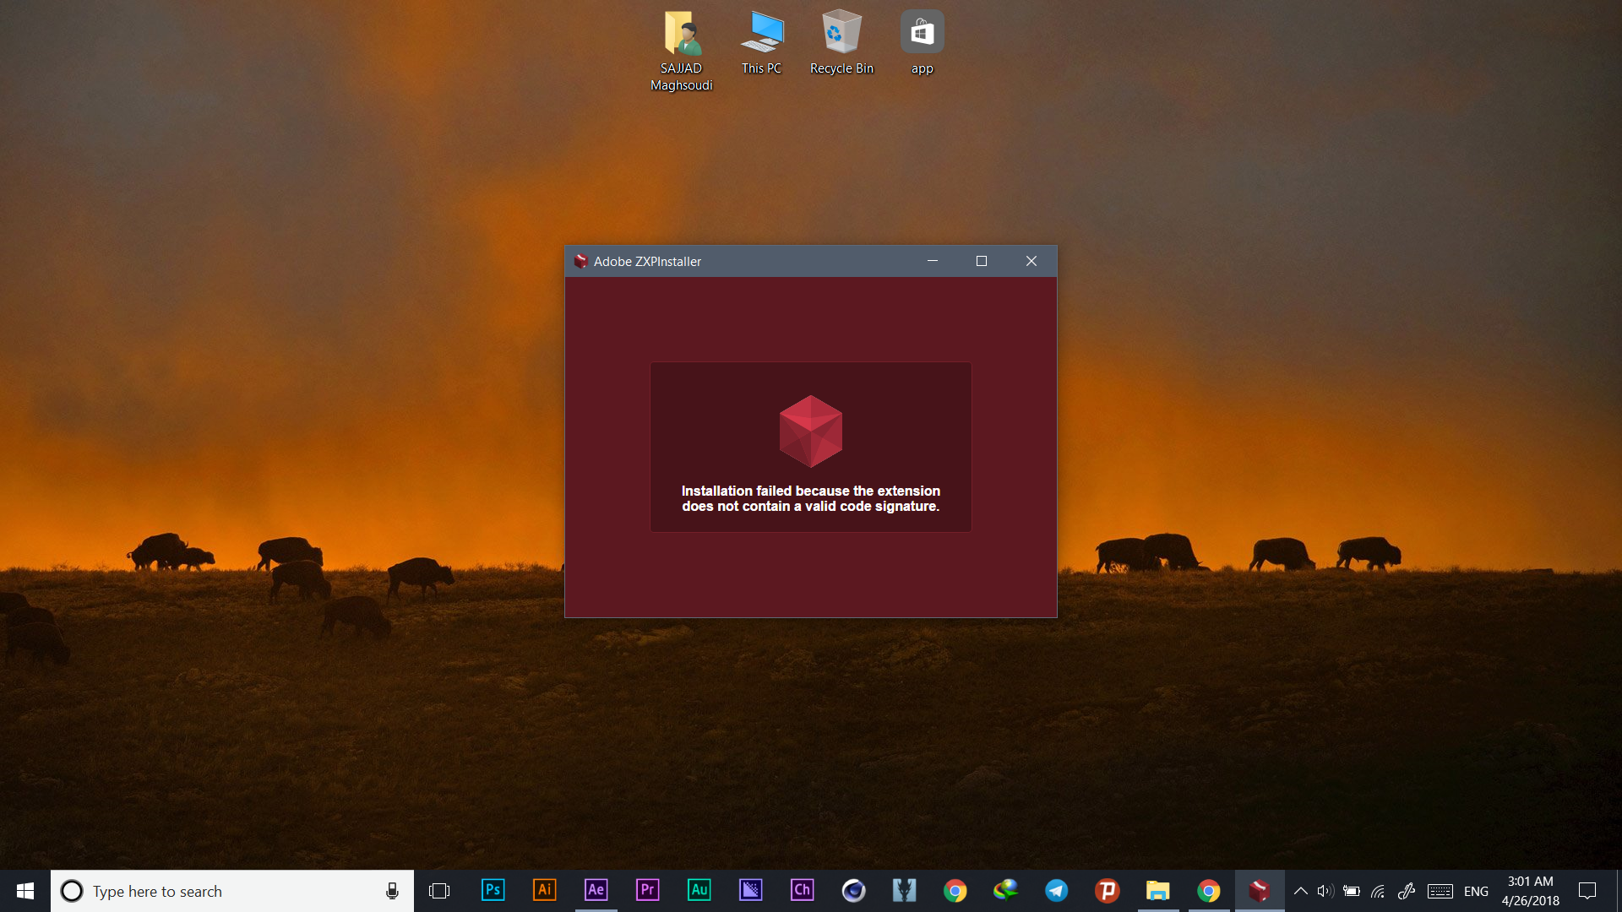Open File Explorer from the taskbar
1622x912 pixels.
(x=1158, y=890)
